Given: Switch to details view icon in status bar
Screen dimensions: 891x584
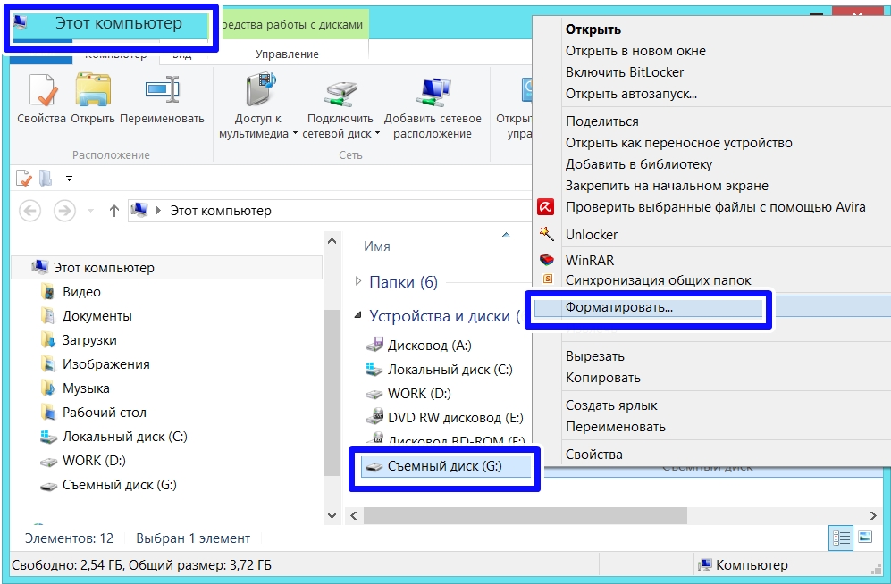Looking at the screenshot, I should 841,538.
